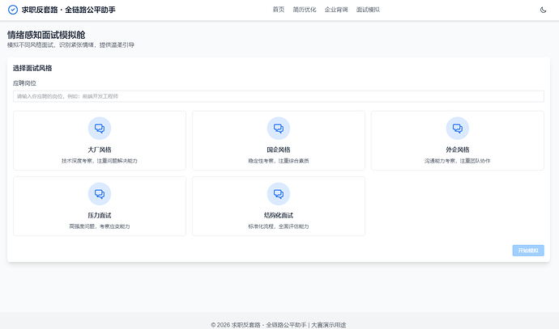Choose the 国企风格 card description text
This screenshot has height=329, width=559.
[279, 161]
